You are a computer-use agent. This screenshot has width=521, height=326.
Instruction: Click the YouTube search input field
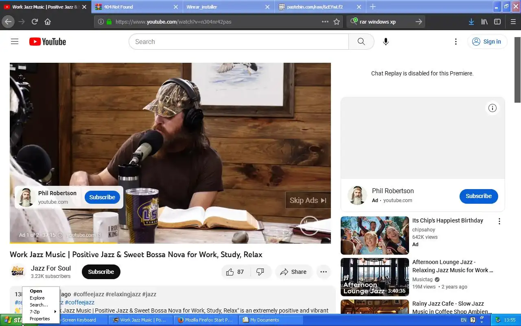click(239, 42)
